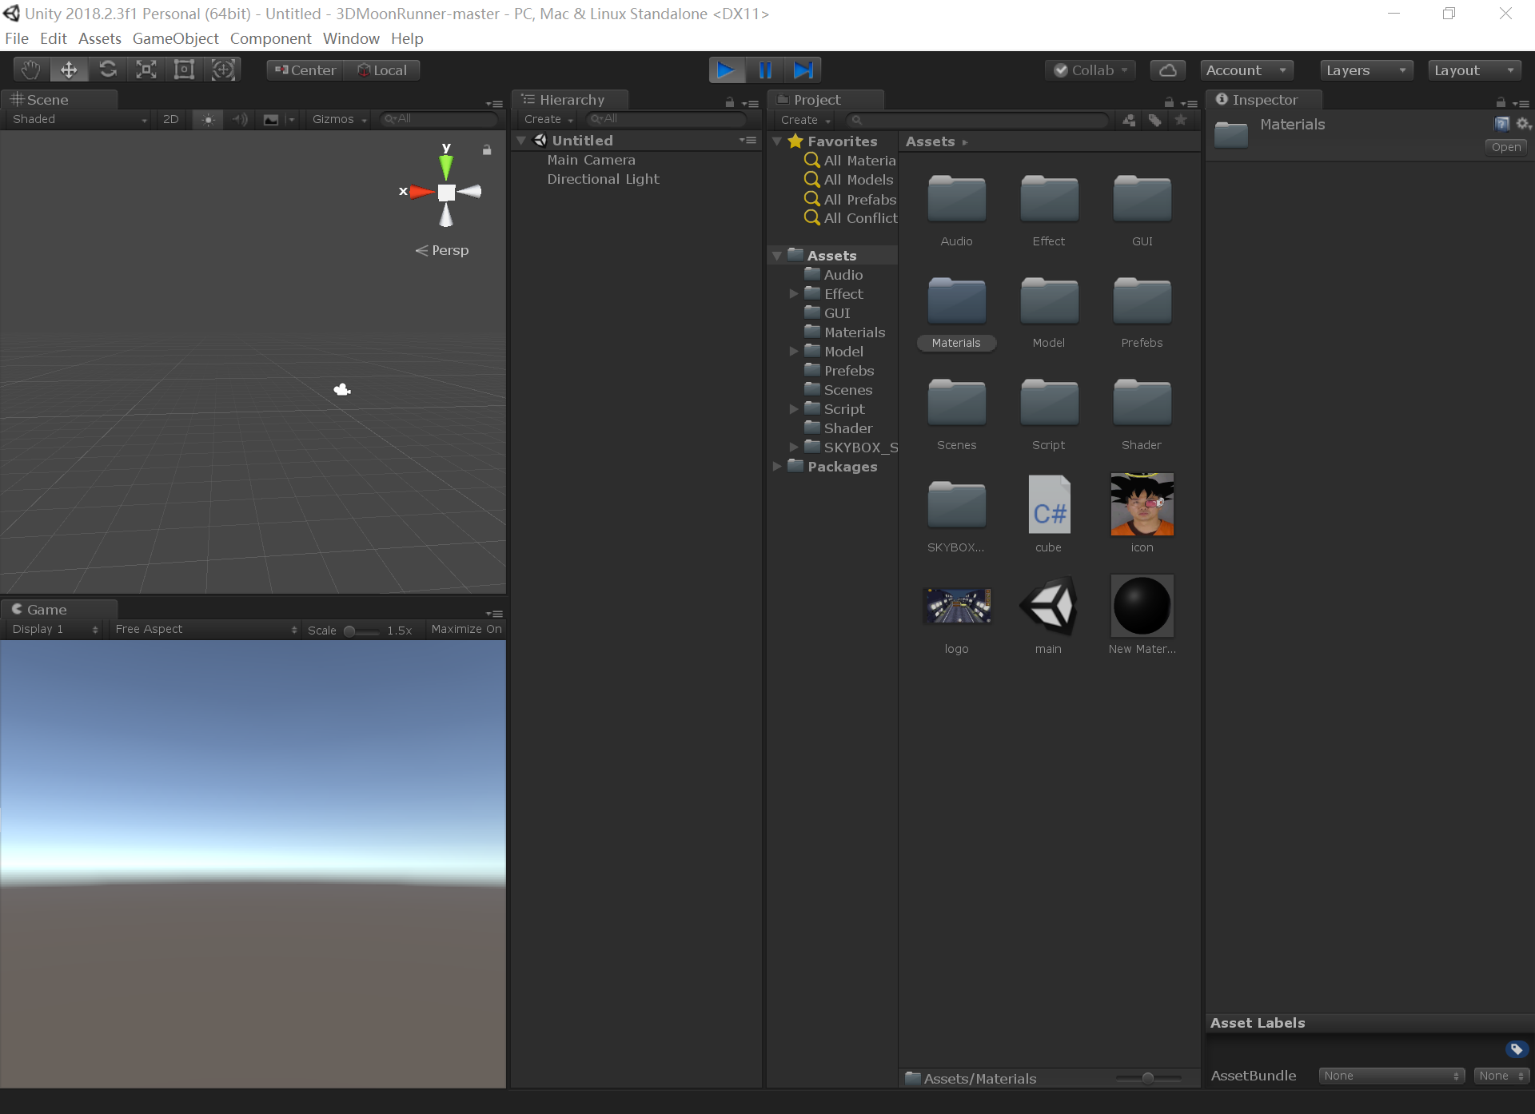This screenshot has width=1535, height=1114.
Task: Start Play mode
Action: 726,70
